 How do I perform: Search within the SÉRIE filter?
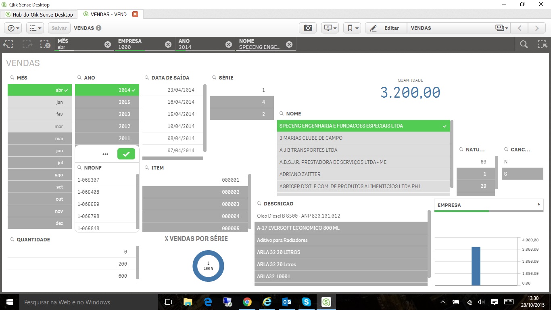[x=214, y=77]
